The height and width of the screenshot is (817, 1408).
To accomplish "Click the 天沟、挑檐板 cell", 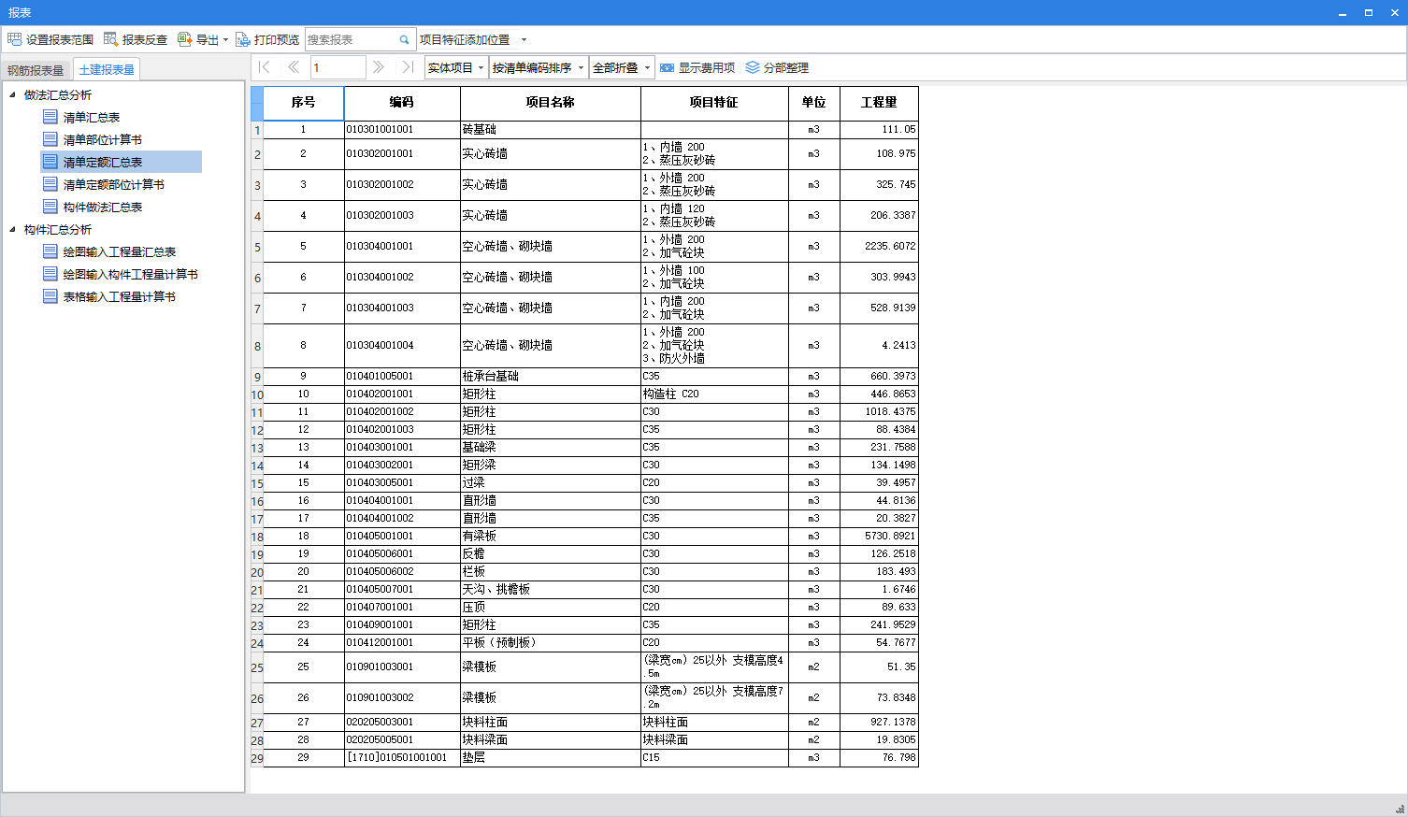I will (551, 590).
